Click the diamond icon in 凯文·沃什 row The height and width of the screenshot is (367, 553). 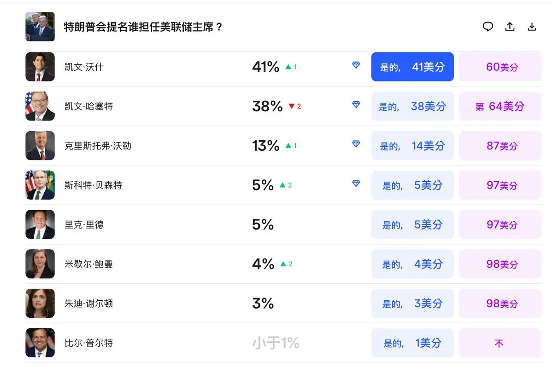356,65
